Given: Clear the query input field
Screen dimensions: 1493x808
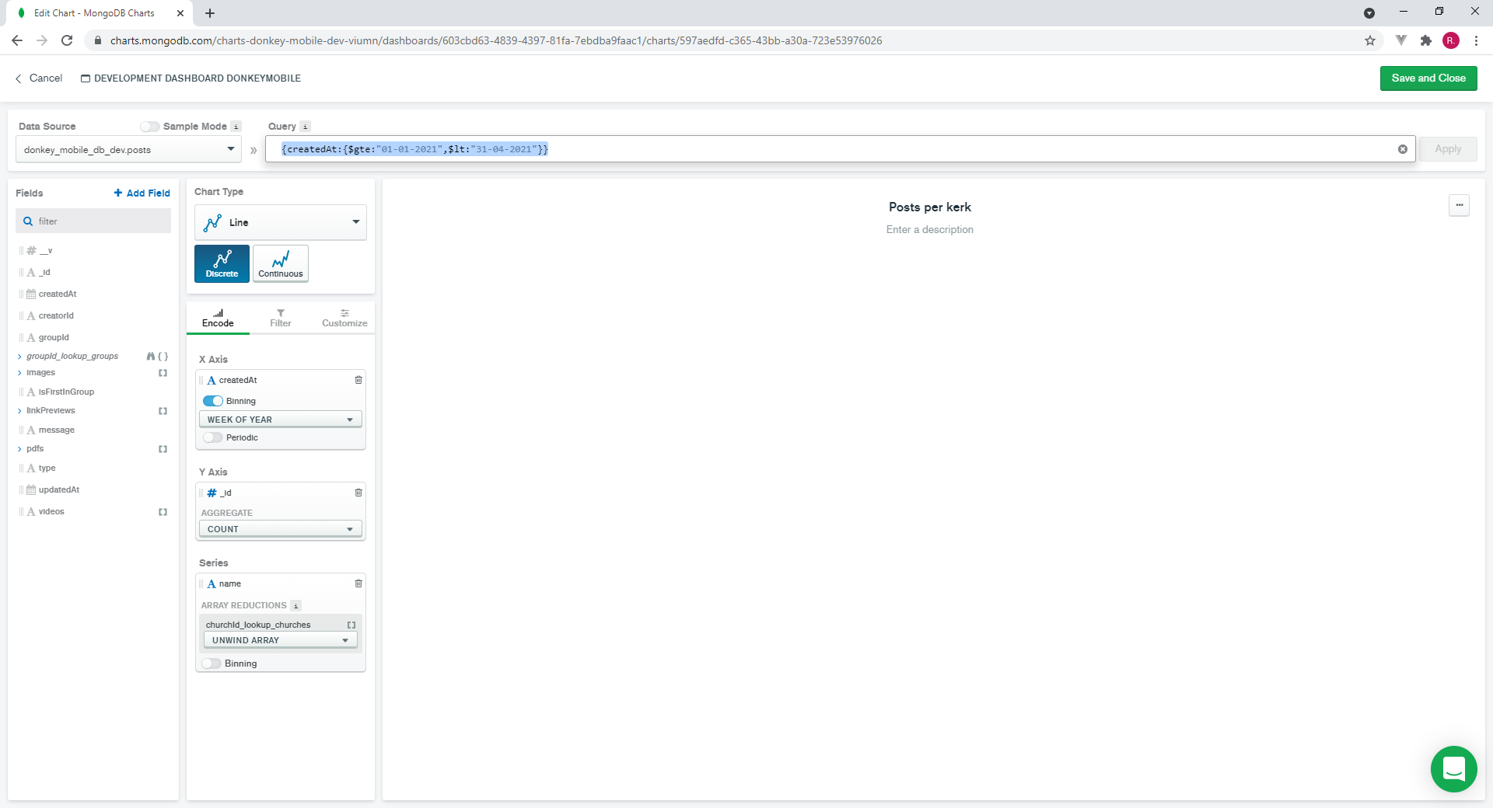Looking at the screenshot, I should click(1403, 149).
